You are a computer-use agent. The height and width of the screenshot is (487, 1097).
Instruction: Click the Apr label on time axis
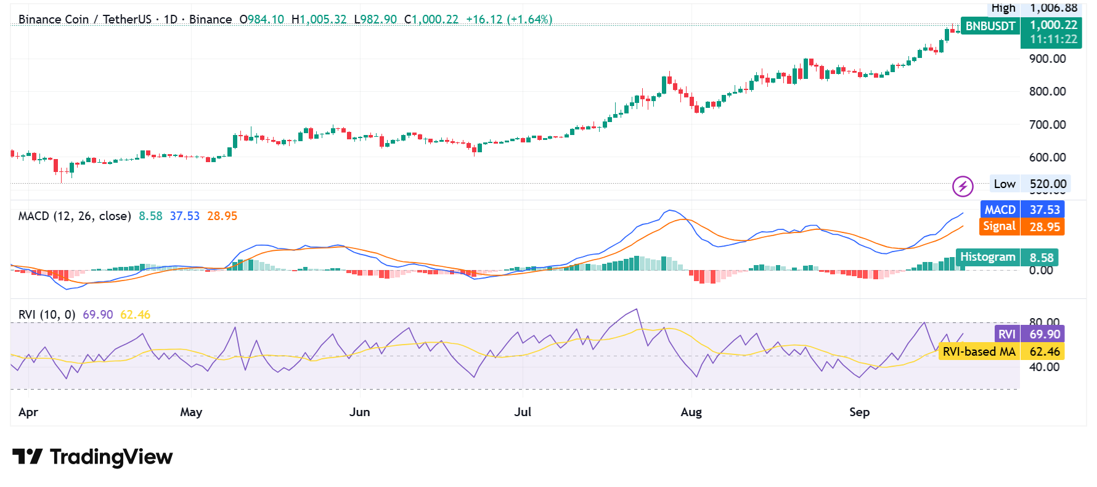point(28,412)
